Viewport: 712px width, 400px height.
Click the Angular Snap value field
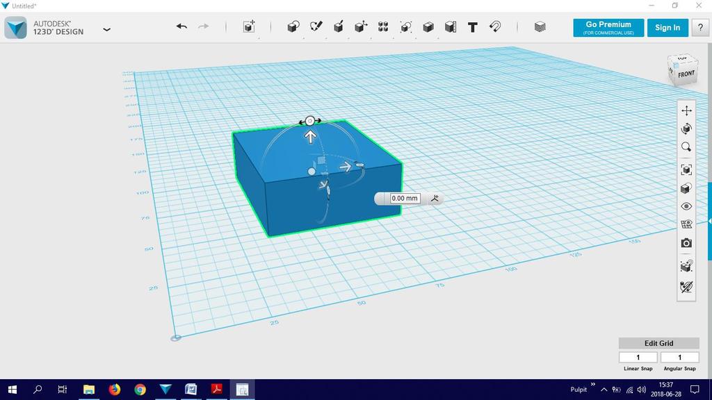[x=680, y=358]
